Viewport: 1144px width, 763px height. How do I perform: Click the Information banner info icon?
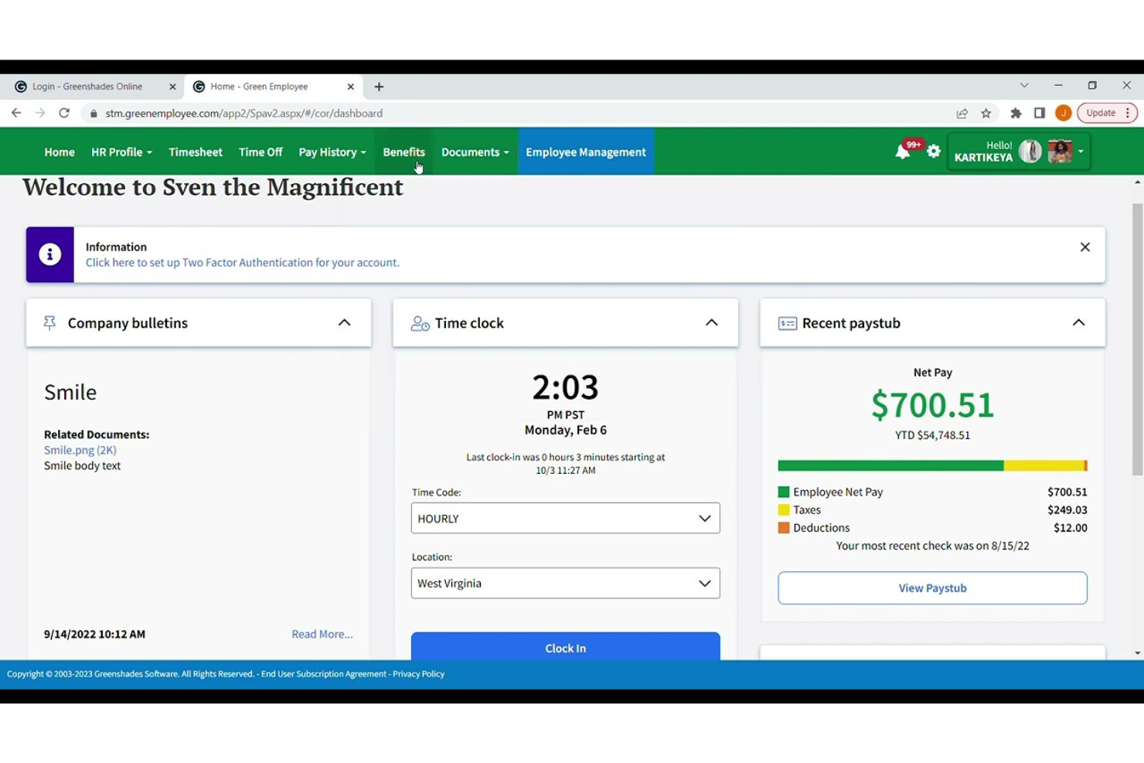click(x=49, y=254)
